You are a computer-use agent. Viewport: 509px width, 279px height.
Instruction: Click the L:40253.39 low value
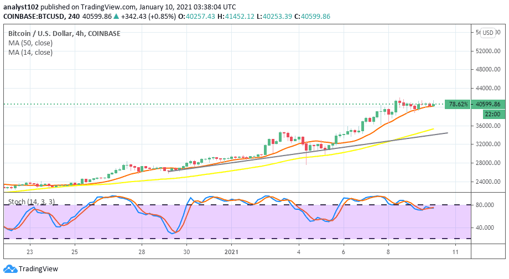(274, 16)
